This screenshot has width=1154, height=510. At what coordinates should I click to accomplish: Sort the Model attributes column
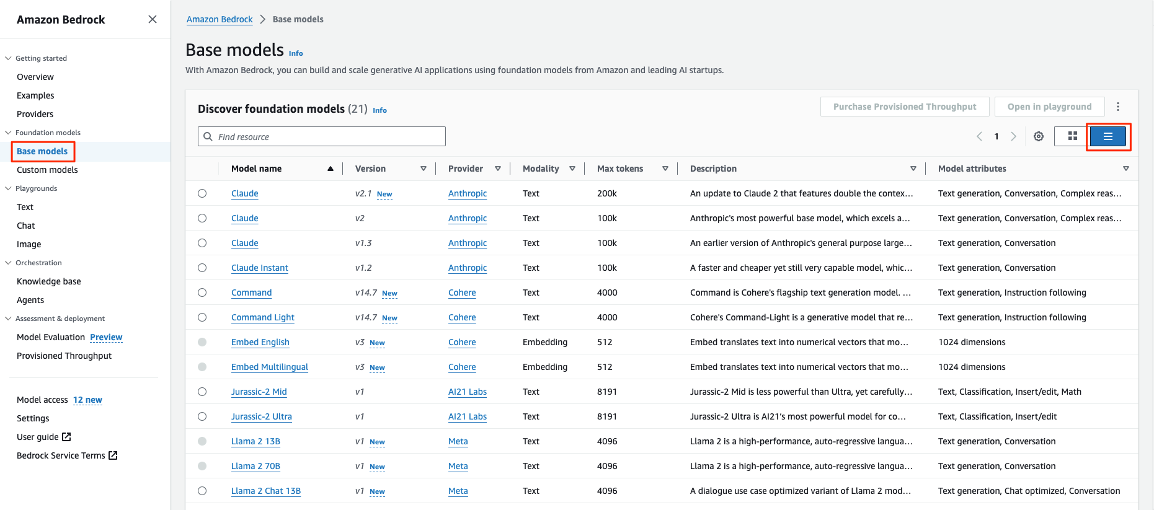click(1126, 169)
